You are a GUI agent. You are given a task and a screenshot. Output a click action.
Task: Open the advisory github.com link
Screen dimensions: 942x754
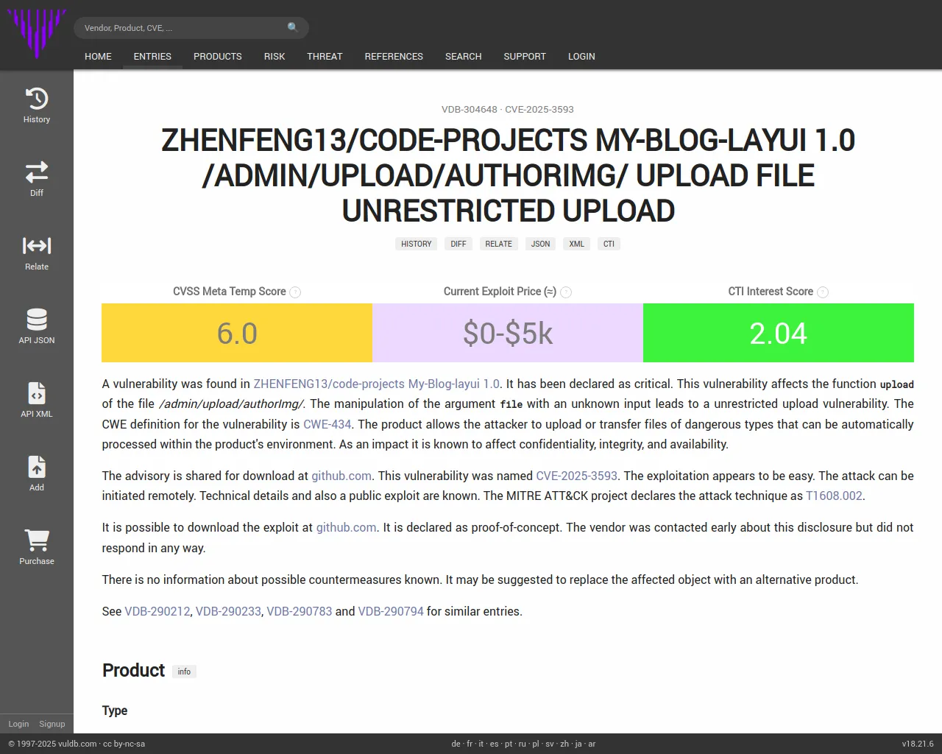pos(341,476)
